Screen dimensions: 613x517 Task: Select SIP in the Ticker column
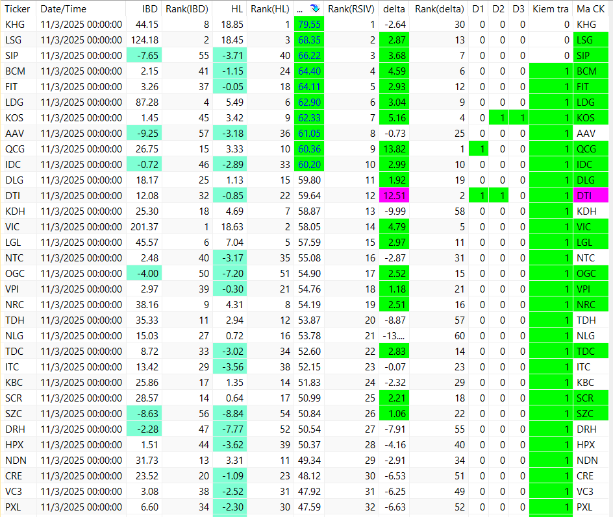[x=12, y=56]
